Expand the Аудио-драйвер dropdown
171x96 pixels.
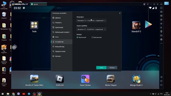[x=91, y=29]
